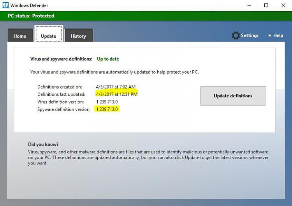292x206 pixels.
Task: Click the green PC status Protected banner
Action: [x=31, y=16]
